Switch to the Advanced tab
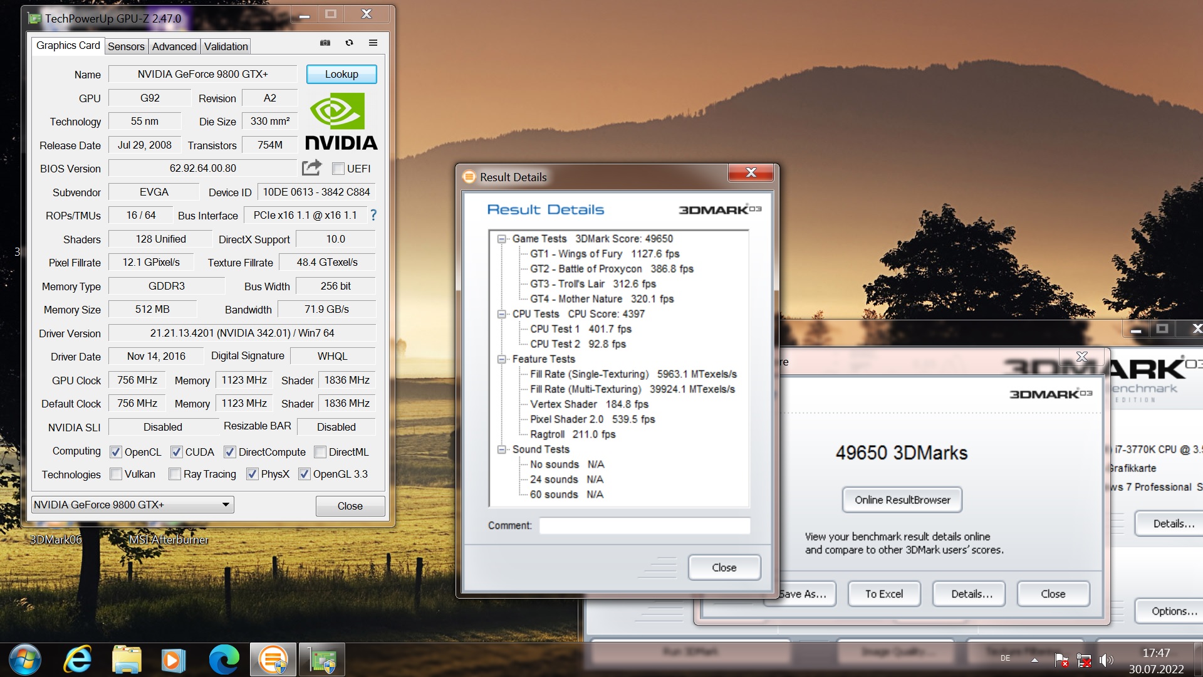Image resolution: width=1203 pixels, height=677 pixels. point(174,46)
